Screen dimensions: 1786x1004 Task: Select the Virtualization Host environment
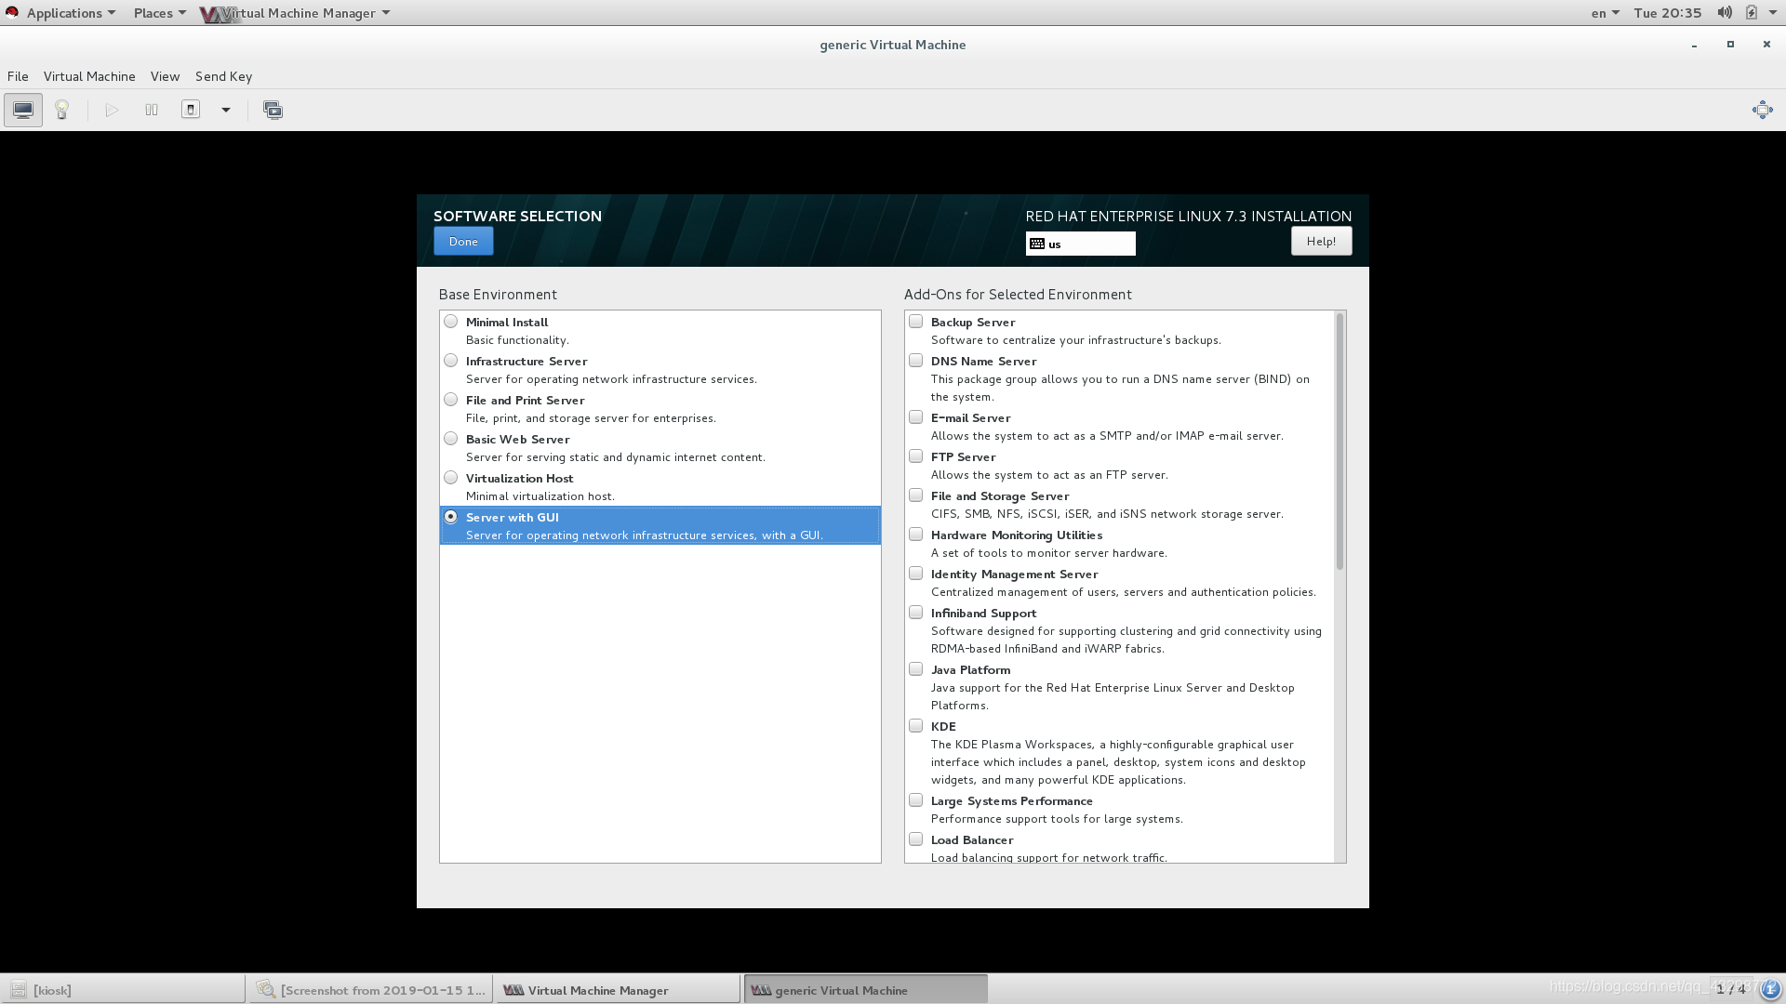click(x=450, y=477)
